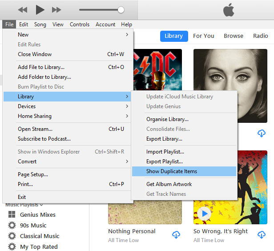Choose Subscribe to Podcast...
The height and width of the screenshot is (251, 274).
(x=67, y=139)
